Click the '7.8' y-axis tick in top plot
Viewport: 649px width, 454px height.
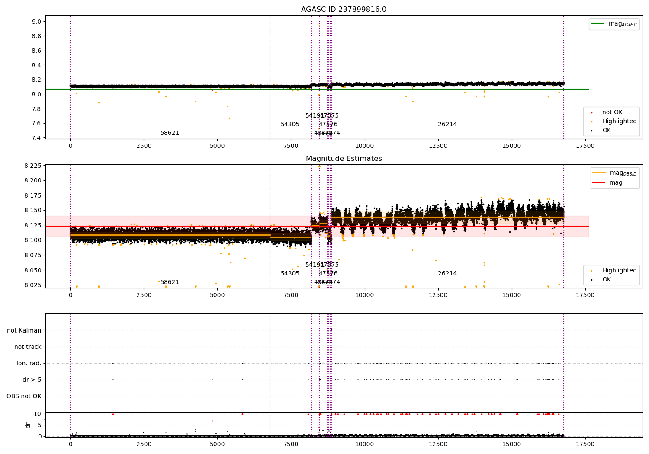(x=37, y=109)
